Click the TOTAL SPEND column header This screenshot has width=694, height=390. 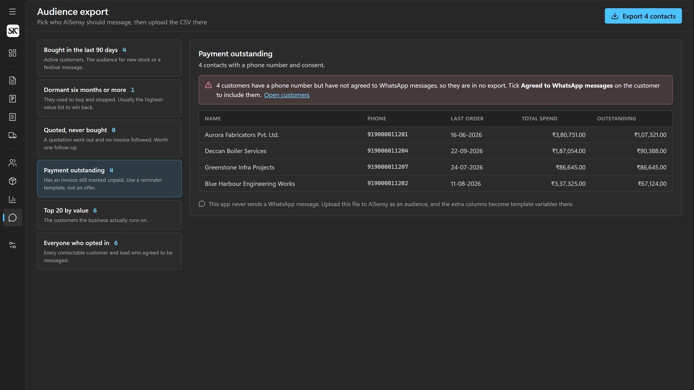[x=540, y=118]
